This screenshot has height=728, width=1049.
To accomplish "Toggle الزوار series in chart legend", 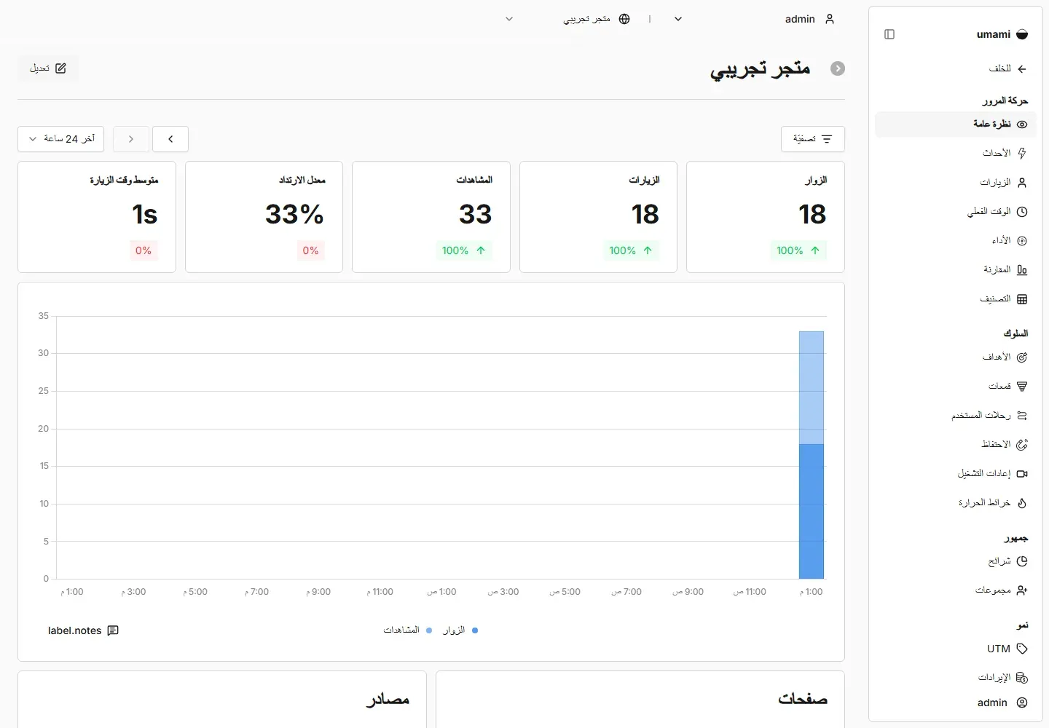I will point(460,630).
